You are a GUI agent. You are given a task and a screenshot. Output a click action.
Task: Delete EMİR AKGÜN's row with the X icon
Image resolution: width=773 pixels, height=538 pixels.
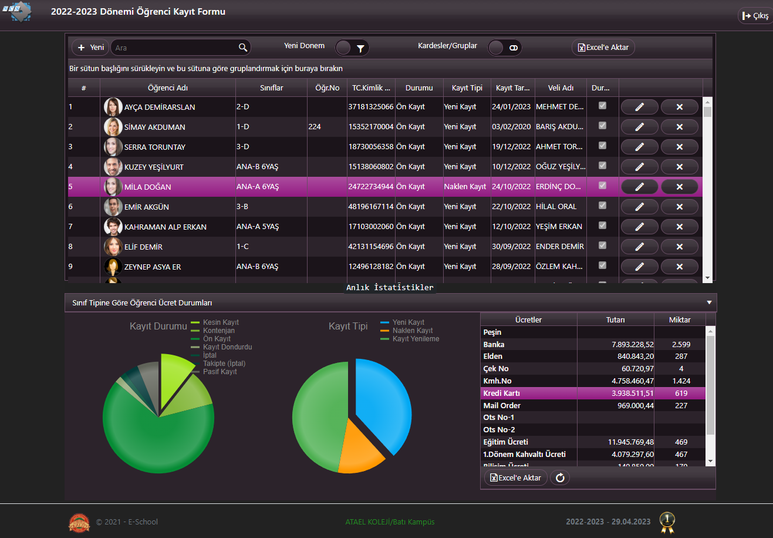679,207
